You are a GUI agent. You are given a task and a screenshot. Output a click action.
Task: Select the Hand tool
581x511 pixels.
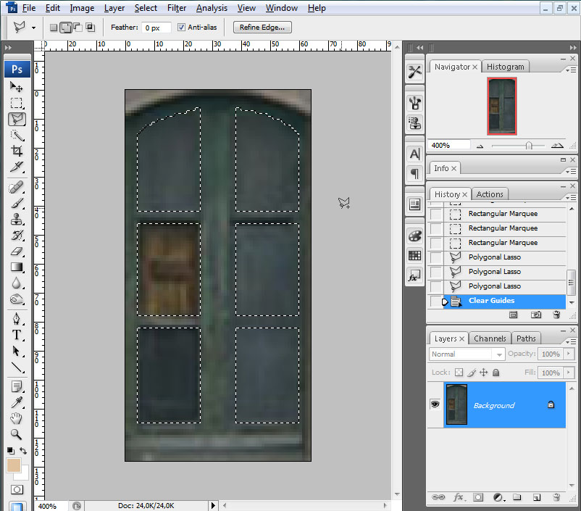(x=17, y=418)
